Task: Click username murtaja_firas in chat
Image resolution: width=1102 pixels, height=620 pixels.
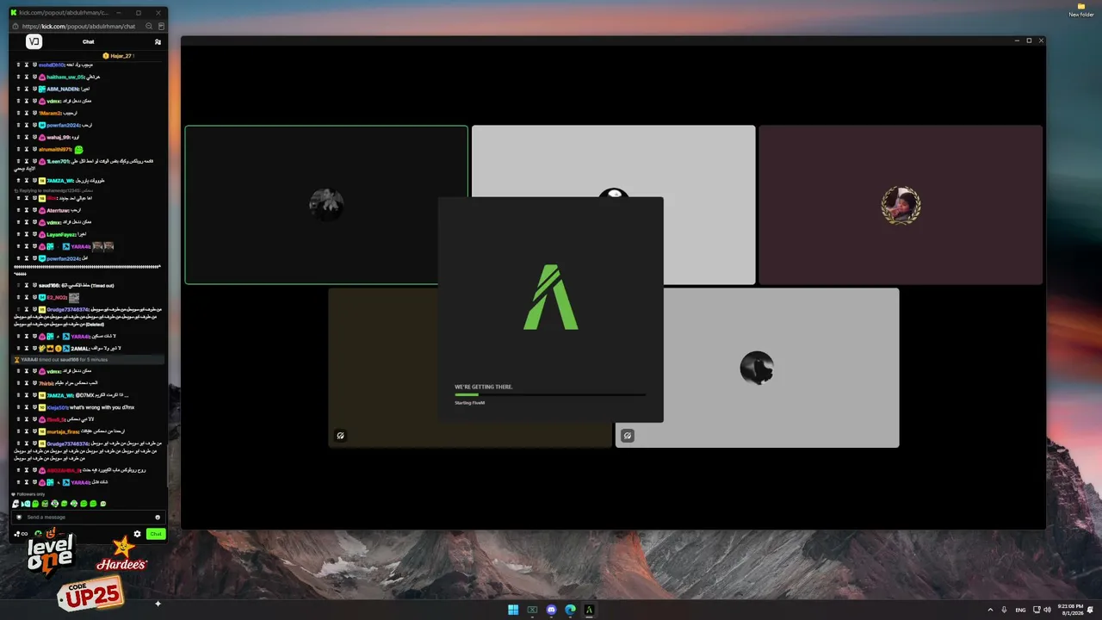Action: click(63, 431)
